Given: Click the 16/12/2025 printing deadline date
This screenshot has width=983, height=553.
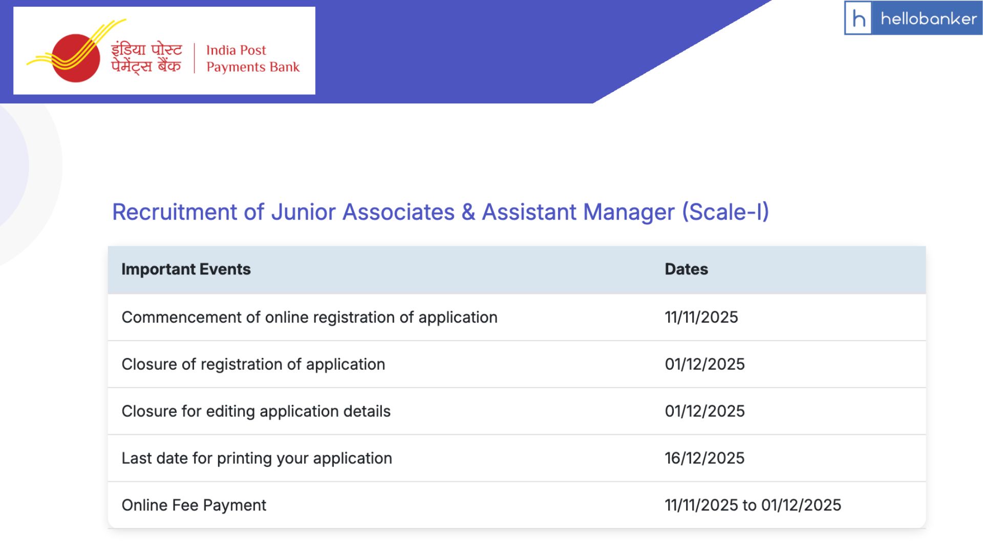Looking at the screenshot, I should [704, 458].
